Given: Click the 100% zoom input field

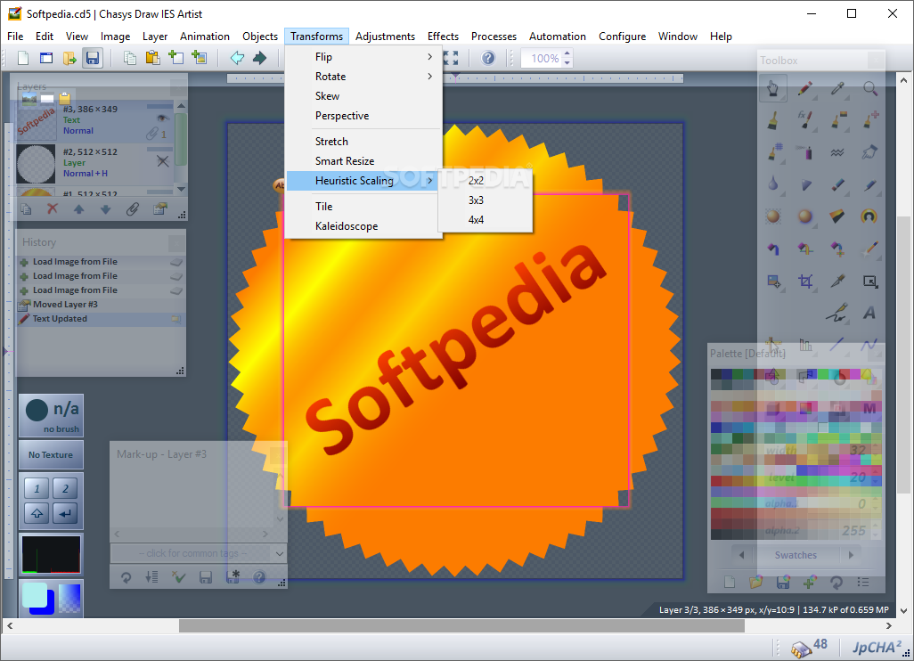Looking at the screenshot, I should point(542,58).
